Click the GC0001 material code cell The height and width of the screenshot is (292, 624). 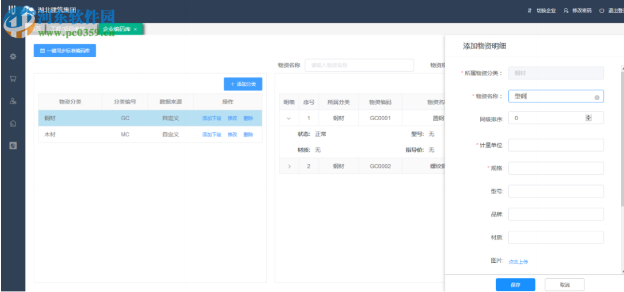[x=381, y=118]
